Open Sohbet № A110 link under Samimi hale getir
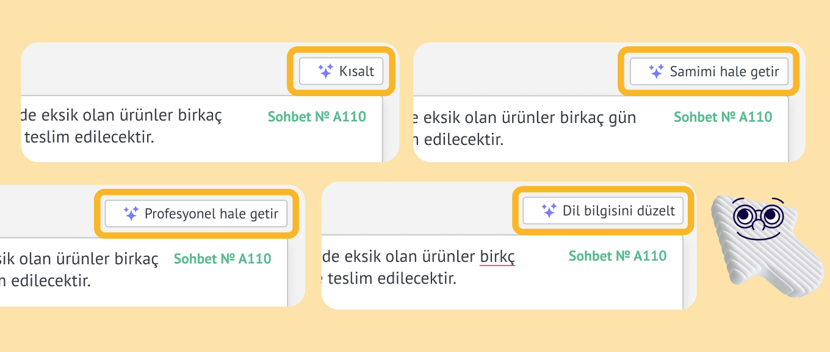 coord(723,116)
